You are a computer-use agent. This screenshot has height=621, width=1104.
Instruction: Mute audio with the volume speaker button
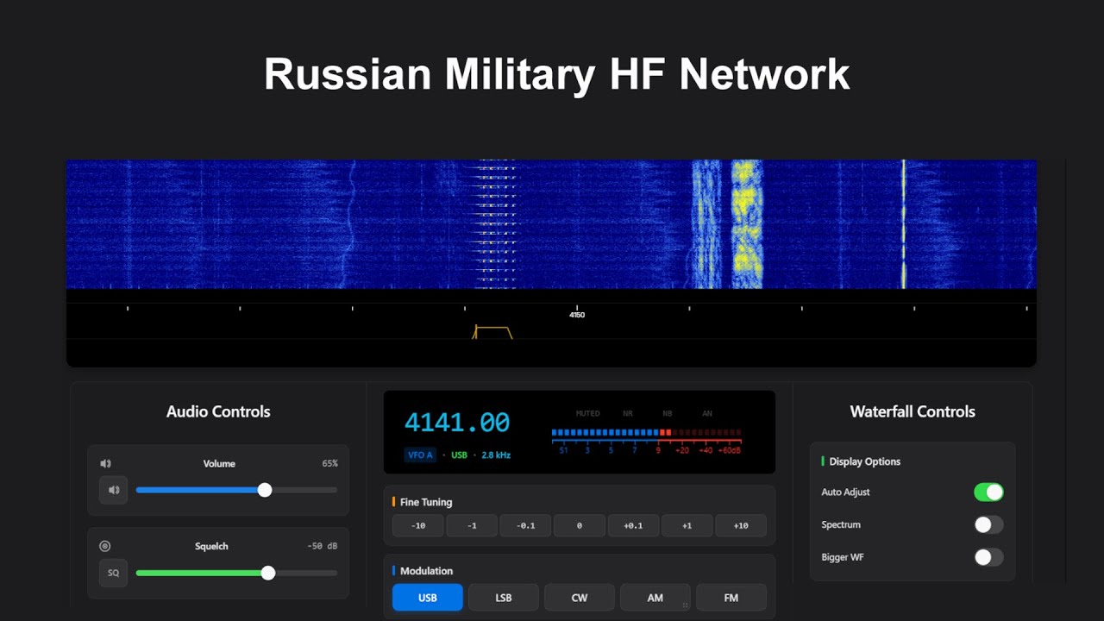pyautogui.click(x=114, y=490)
